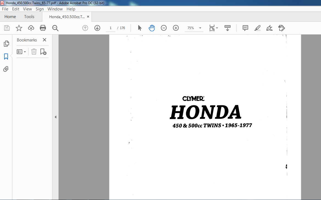Viewport: 321px width, 200px height.
Task: Switch to the Tools tab
Action: point(29,17)
